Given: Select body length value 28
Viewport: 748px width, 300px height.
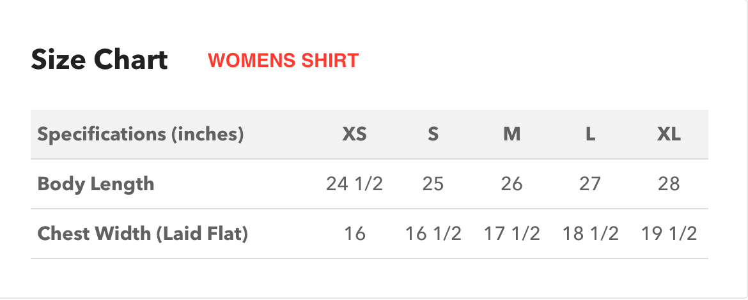Looking at the screenshot, I should (x=669, y=184).
